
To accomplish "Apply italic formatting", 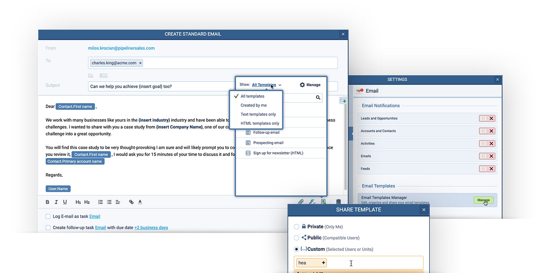I will 56,202.
